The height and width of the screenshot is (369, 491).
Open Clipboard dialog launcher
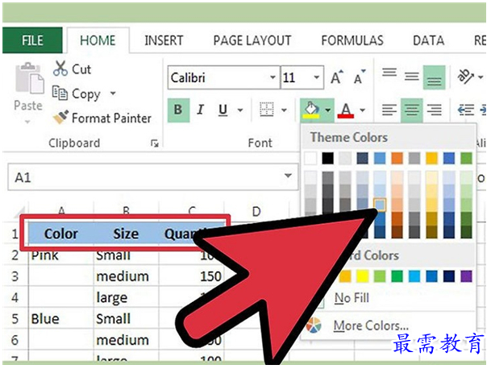click(154, 143)
